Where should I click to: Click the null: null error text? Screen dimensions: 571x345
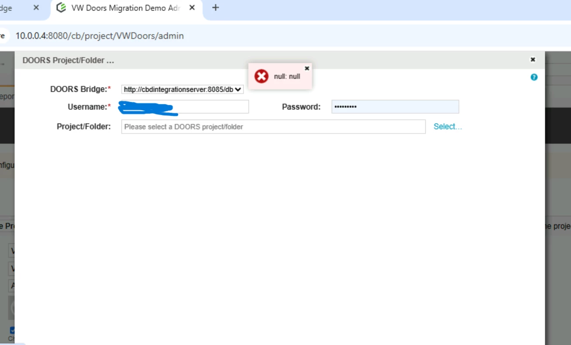click(x=287, y=76)
